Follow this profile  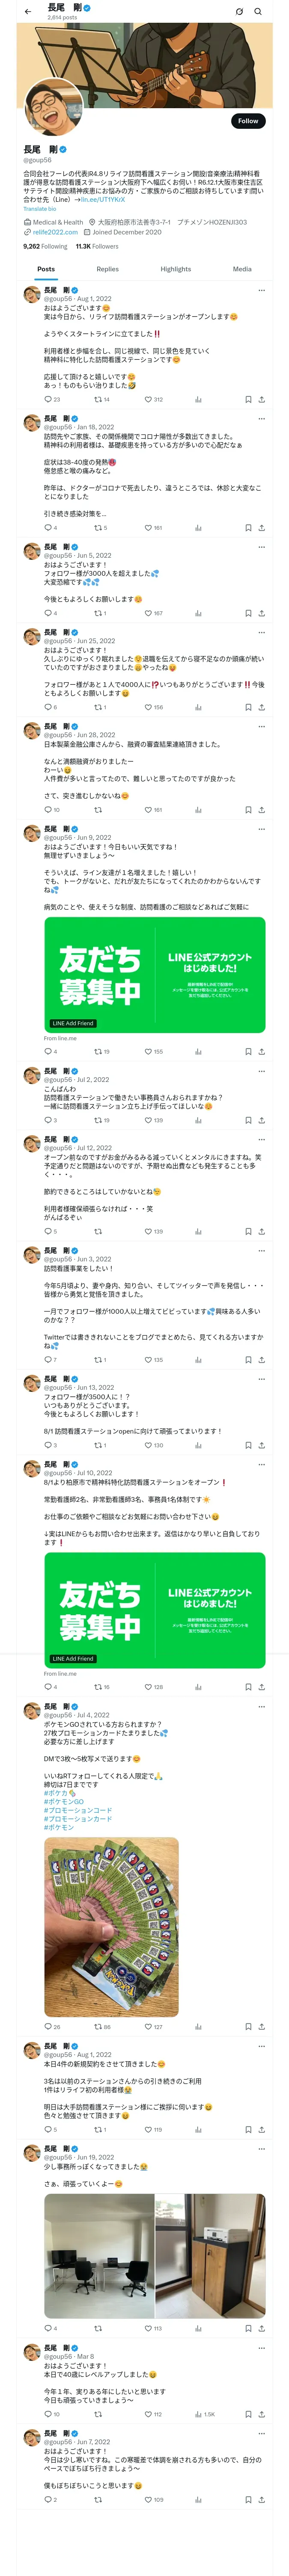coord(247,120)
